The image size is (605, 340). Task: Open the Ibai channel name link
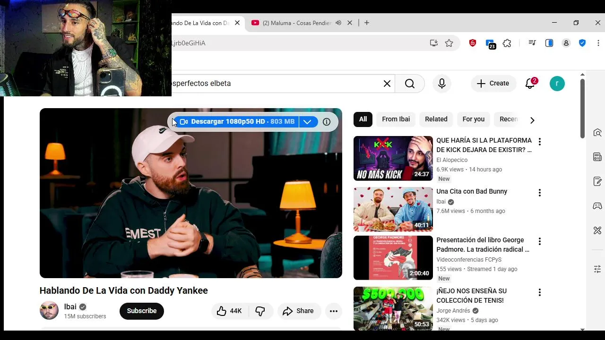click(70, 306)
